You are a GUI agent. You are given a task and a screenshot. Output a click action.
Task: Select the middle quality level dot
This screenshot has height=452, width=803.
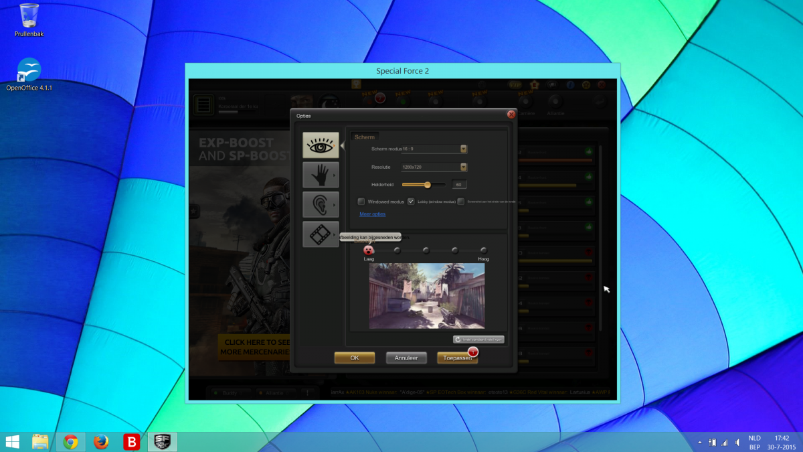[426, 250]
